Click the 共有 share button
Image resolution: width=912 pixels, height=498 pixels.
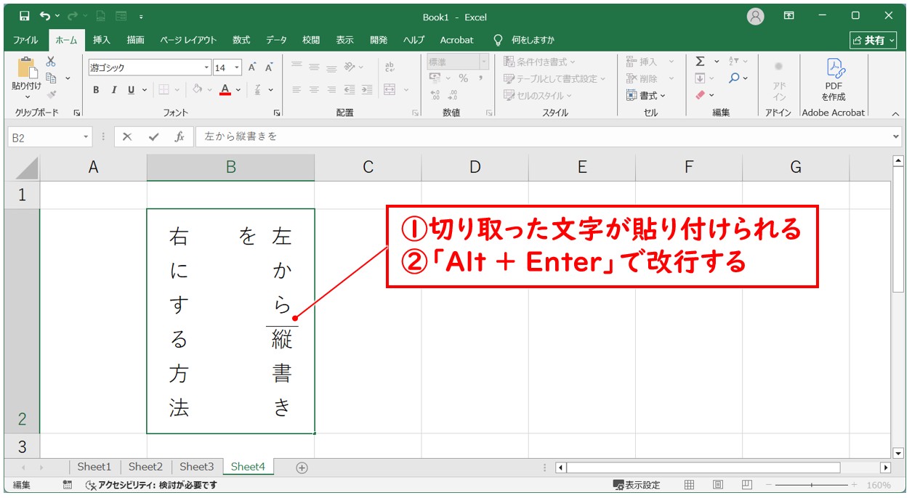[x=873, y=40]
